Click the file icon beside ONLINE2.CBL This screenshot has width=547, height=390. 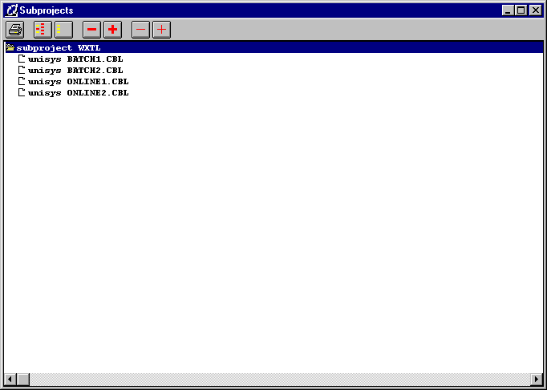coord(22,92)
